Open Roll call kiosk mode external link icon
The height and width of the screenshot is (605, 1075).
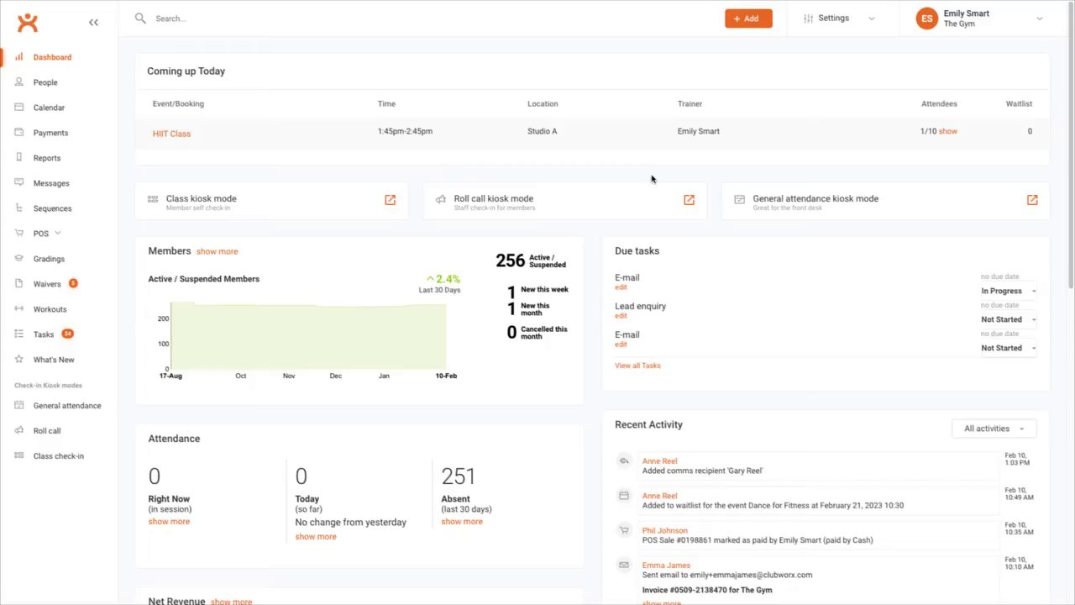point(689,200)
